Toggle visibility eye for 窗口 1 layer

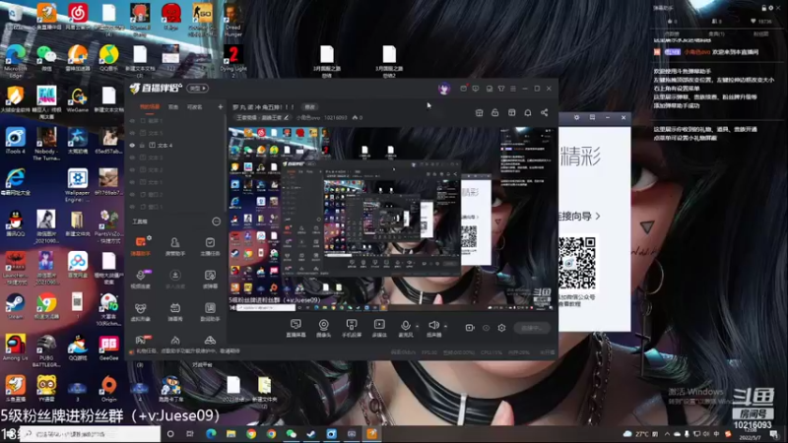pyautogui.click(x=132, y=207)
